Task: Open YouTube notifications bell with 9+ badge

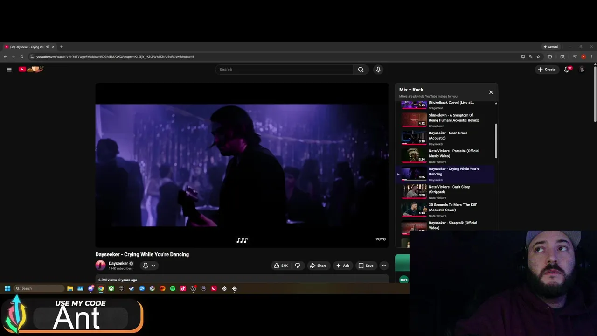Action: pos(567,70)
